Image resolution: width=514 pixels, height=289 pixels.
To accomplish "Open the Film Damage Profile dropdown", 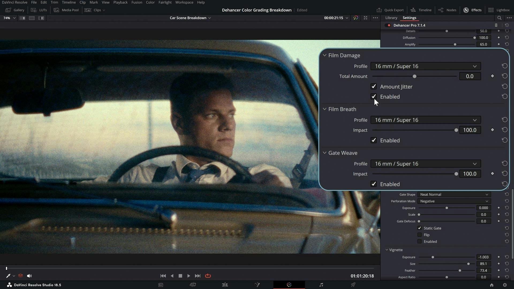I will 425,66.
